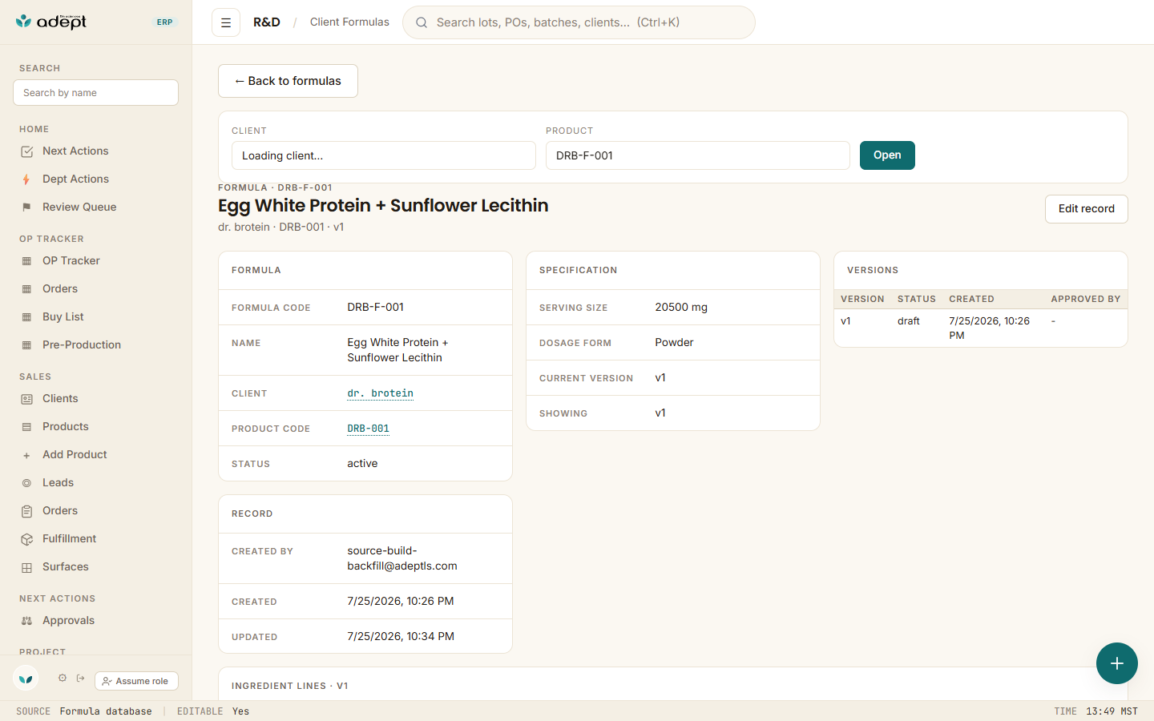Follow the dr. brotein client link
Image resolution: width=1154 pixels, height=721 pixels.
pos(381,393)
